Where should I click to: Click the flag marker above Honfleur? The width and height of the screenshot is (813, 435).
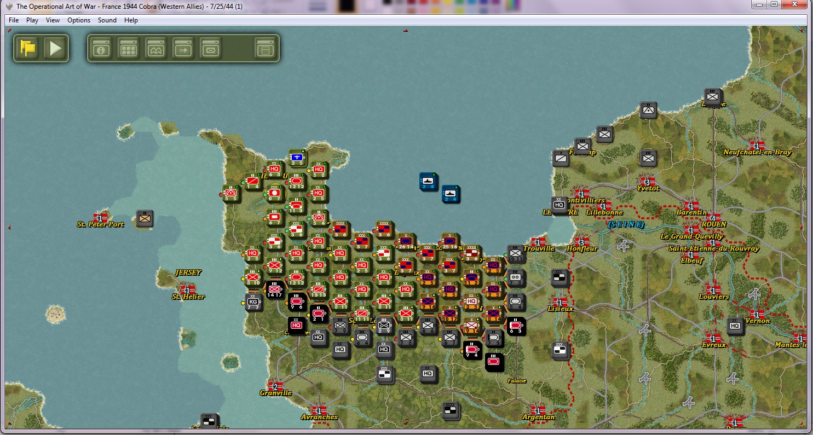coord(582,242)
